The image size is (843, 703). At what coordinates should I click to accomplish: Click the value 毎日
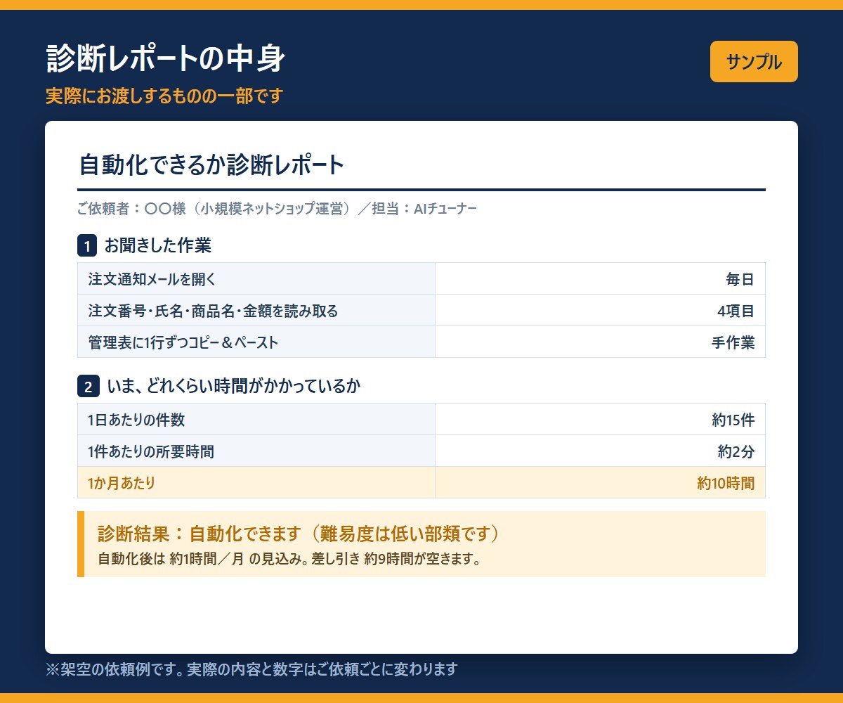tap(740, 279)
